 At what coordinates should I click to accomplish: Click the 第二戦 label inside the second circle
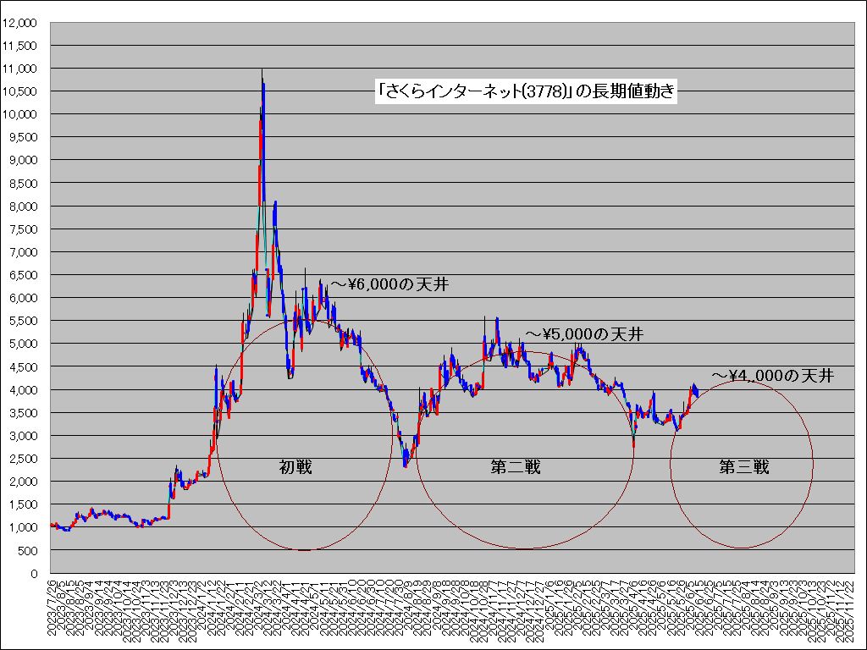[x=516, y=467]
